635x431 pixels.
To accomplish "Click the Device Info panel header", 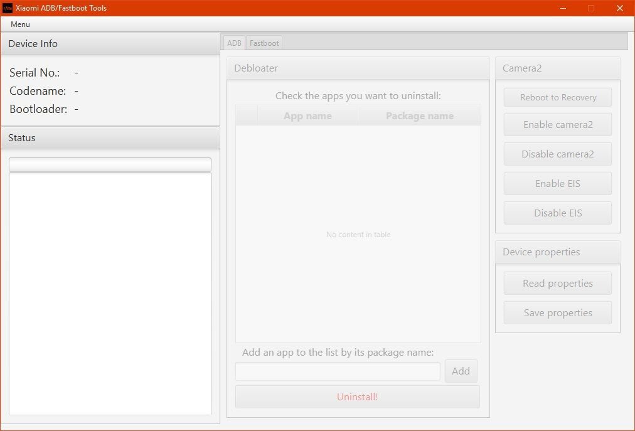I will 110,44.
